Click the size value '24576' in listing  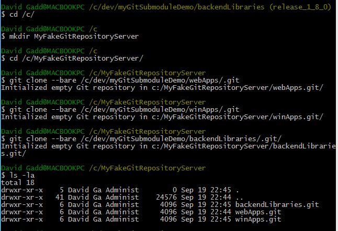click(x=166, y=197)
